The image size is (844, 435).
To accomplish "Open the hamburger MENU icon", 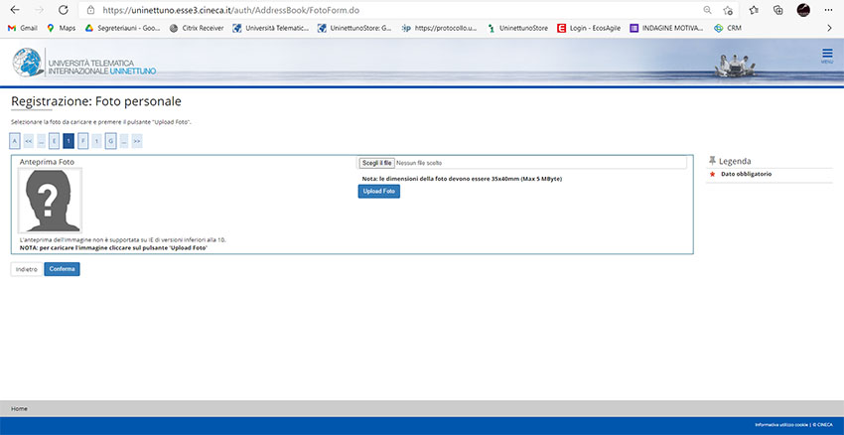I will click(827, 55).
